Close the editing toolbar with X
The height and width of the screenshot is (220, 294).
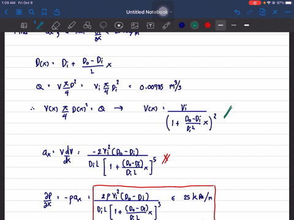(275, 12)
